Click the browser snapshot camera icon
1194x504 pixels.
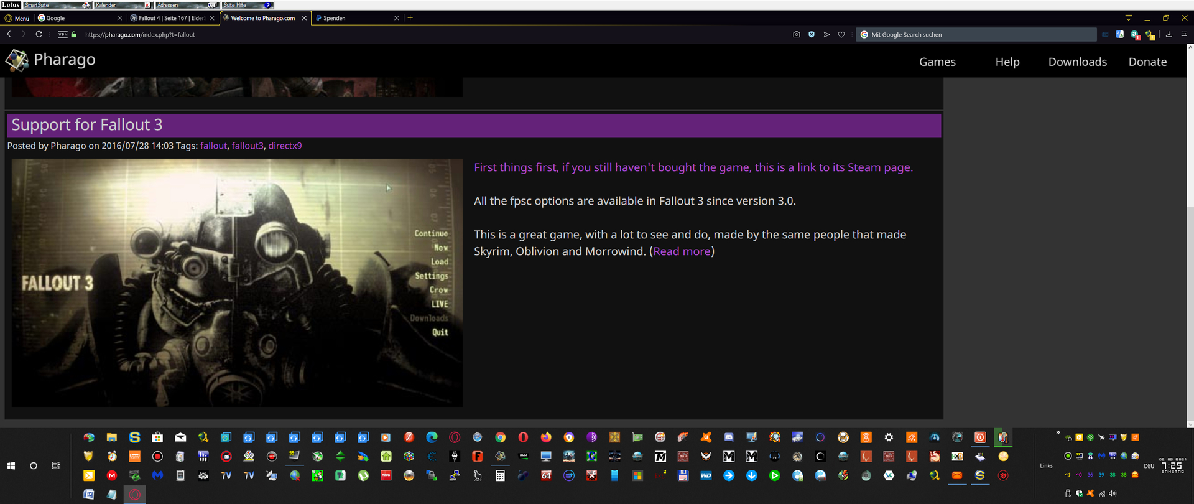point(796,35)
